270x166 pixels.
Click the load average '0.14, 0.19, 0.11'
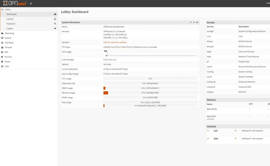point(110,60)
